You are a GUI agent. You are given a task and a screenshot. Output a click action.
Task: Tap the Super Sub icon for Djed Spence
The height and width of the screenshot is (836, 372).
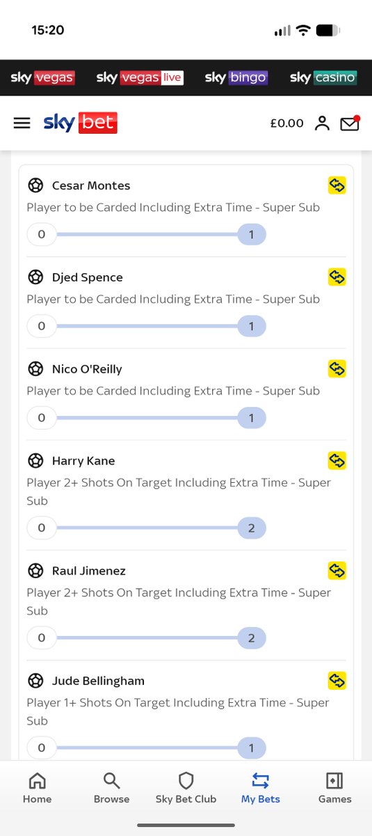point(337,277)
